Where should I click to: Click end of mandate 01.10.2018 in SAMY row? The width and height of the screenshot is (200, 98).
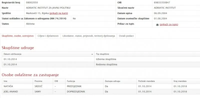click(x=180, y=91)
